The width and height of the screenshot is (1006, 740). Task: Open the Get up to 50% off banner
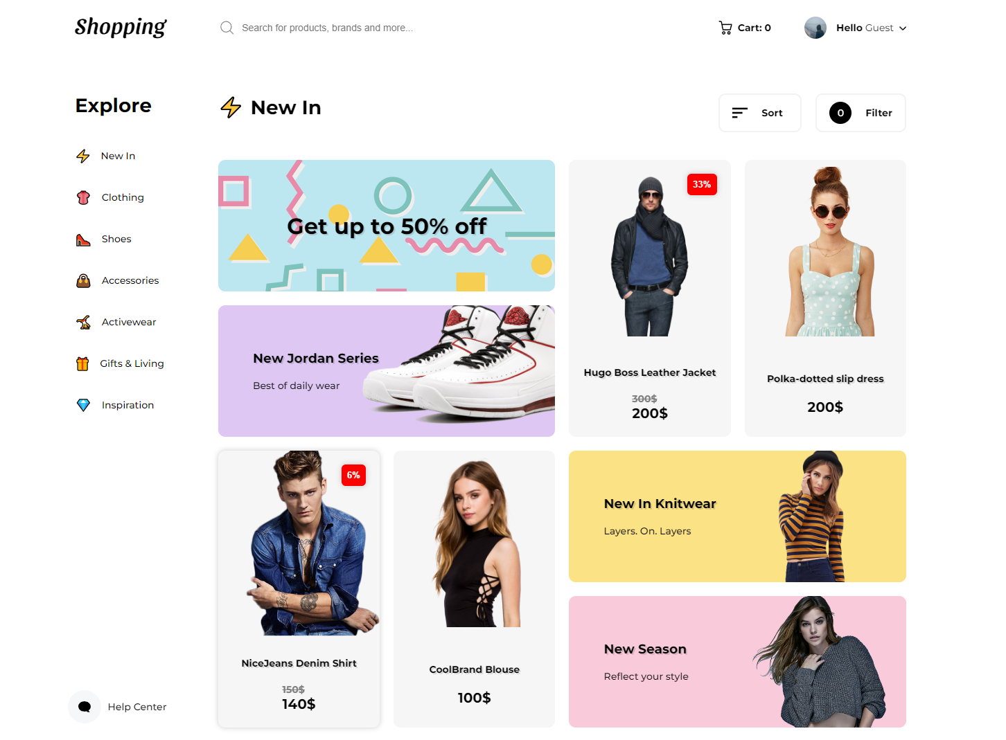[x=387, y=226]
